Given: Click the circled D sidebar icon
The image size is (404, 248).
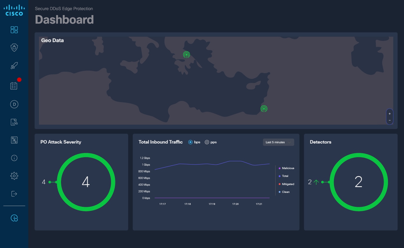Looking at the screenshot, I should point(14,104).
